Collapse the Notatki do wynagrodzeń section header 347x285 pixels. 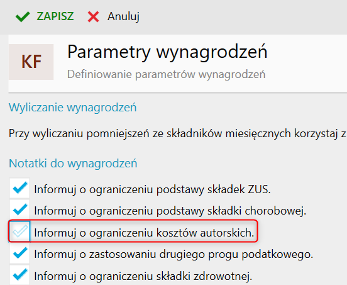pos(73,164)
